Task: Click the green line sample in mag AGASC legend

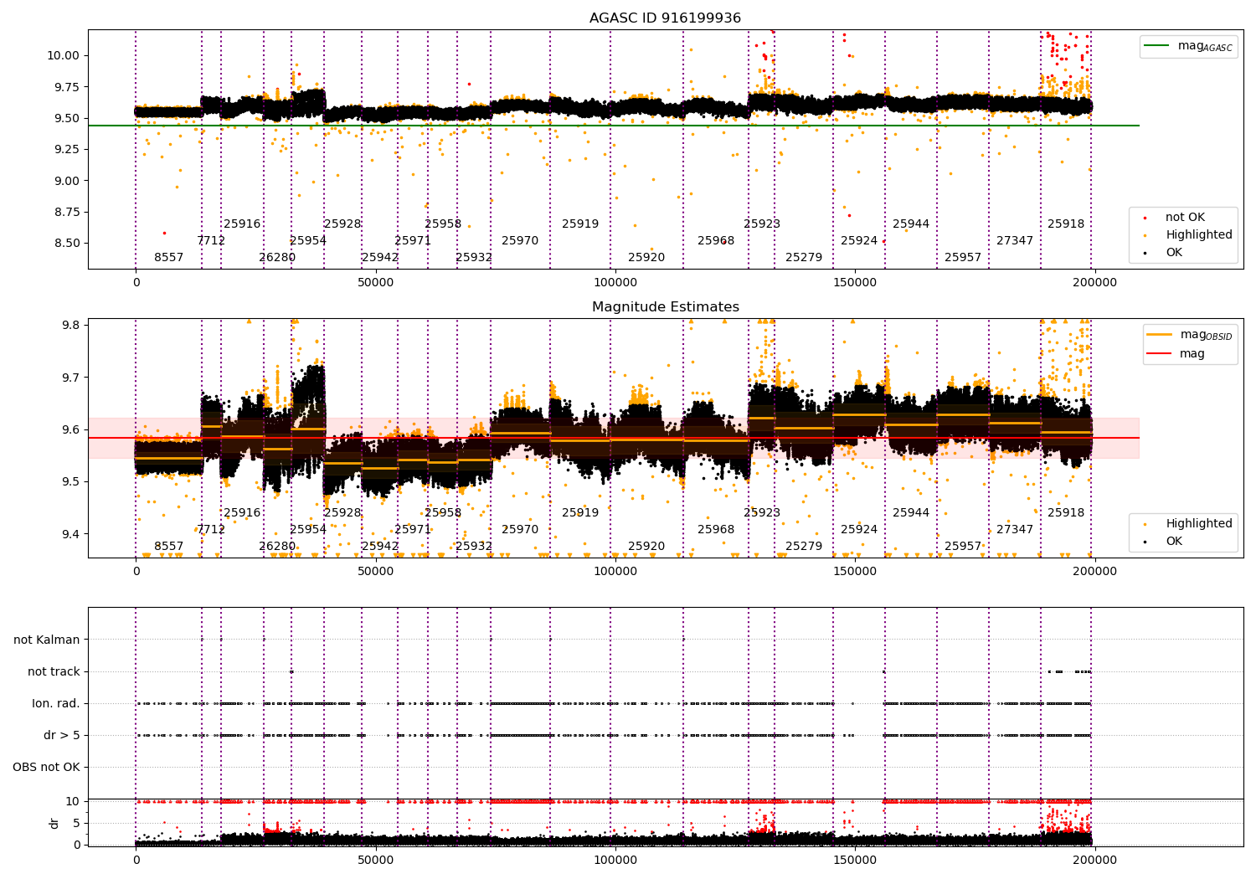Action: point(1156,46)
